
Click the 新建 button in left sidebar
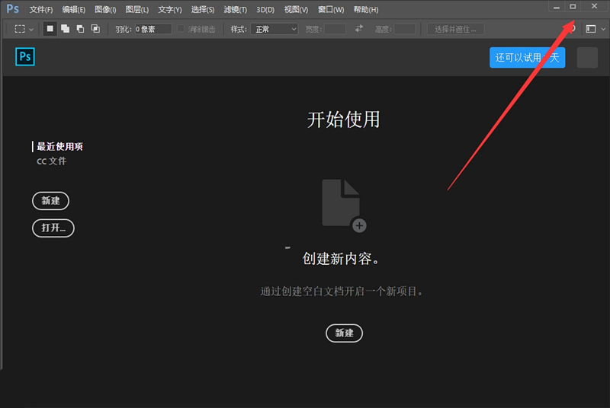[50, 201]
